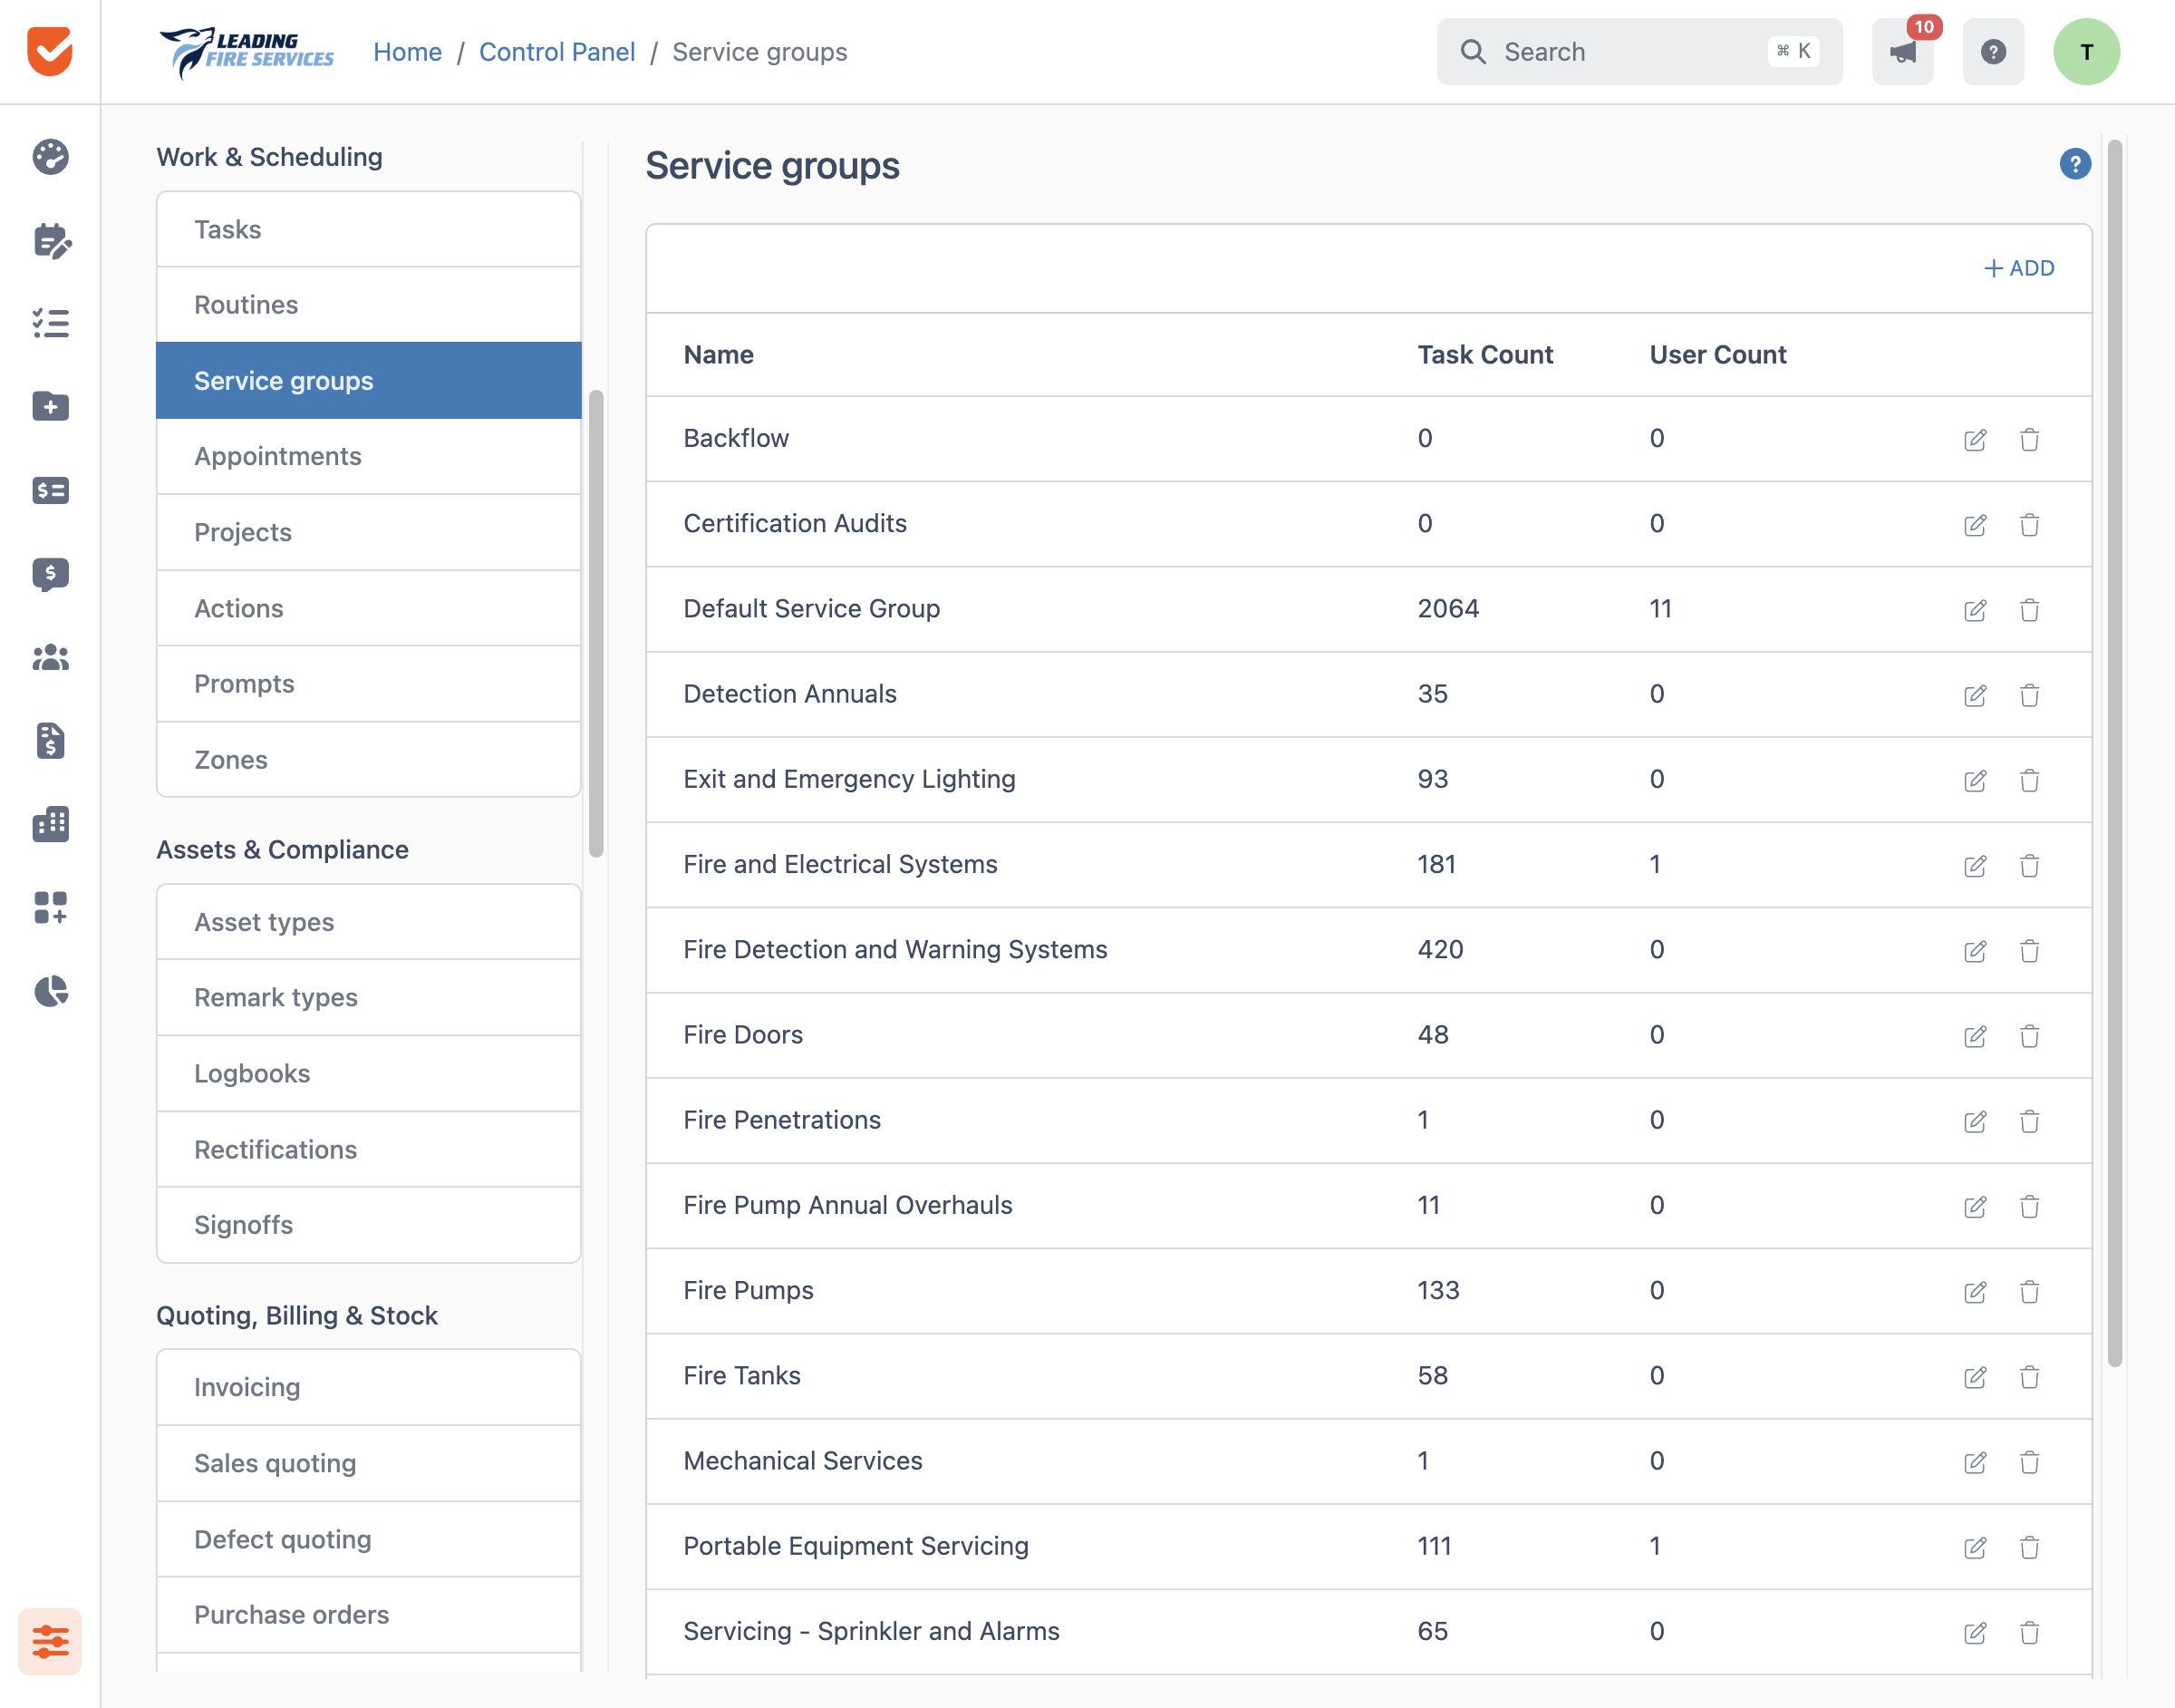Go to Home breadcrumb link
Screen dimensions: 2175x1708
coord(407,52)
